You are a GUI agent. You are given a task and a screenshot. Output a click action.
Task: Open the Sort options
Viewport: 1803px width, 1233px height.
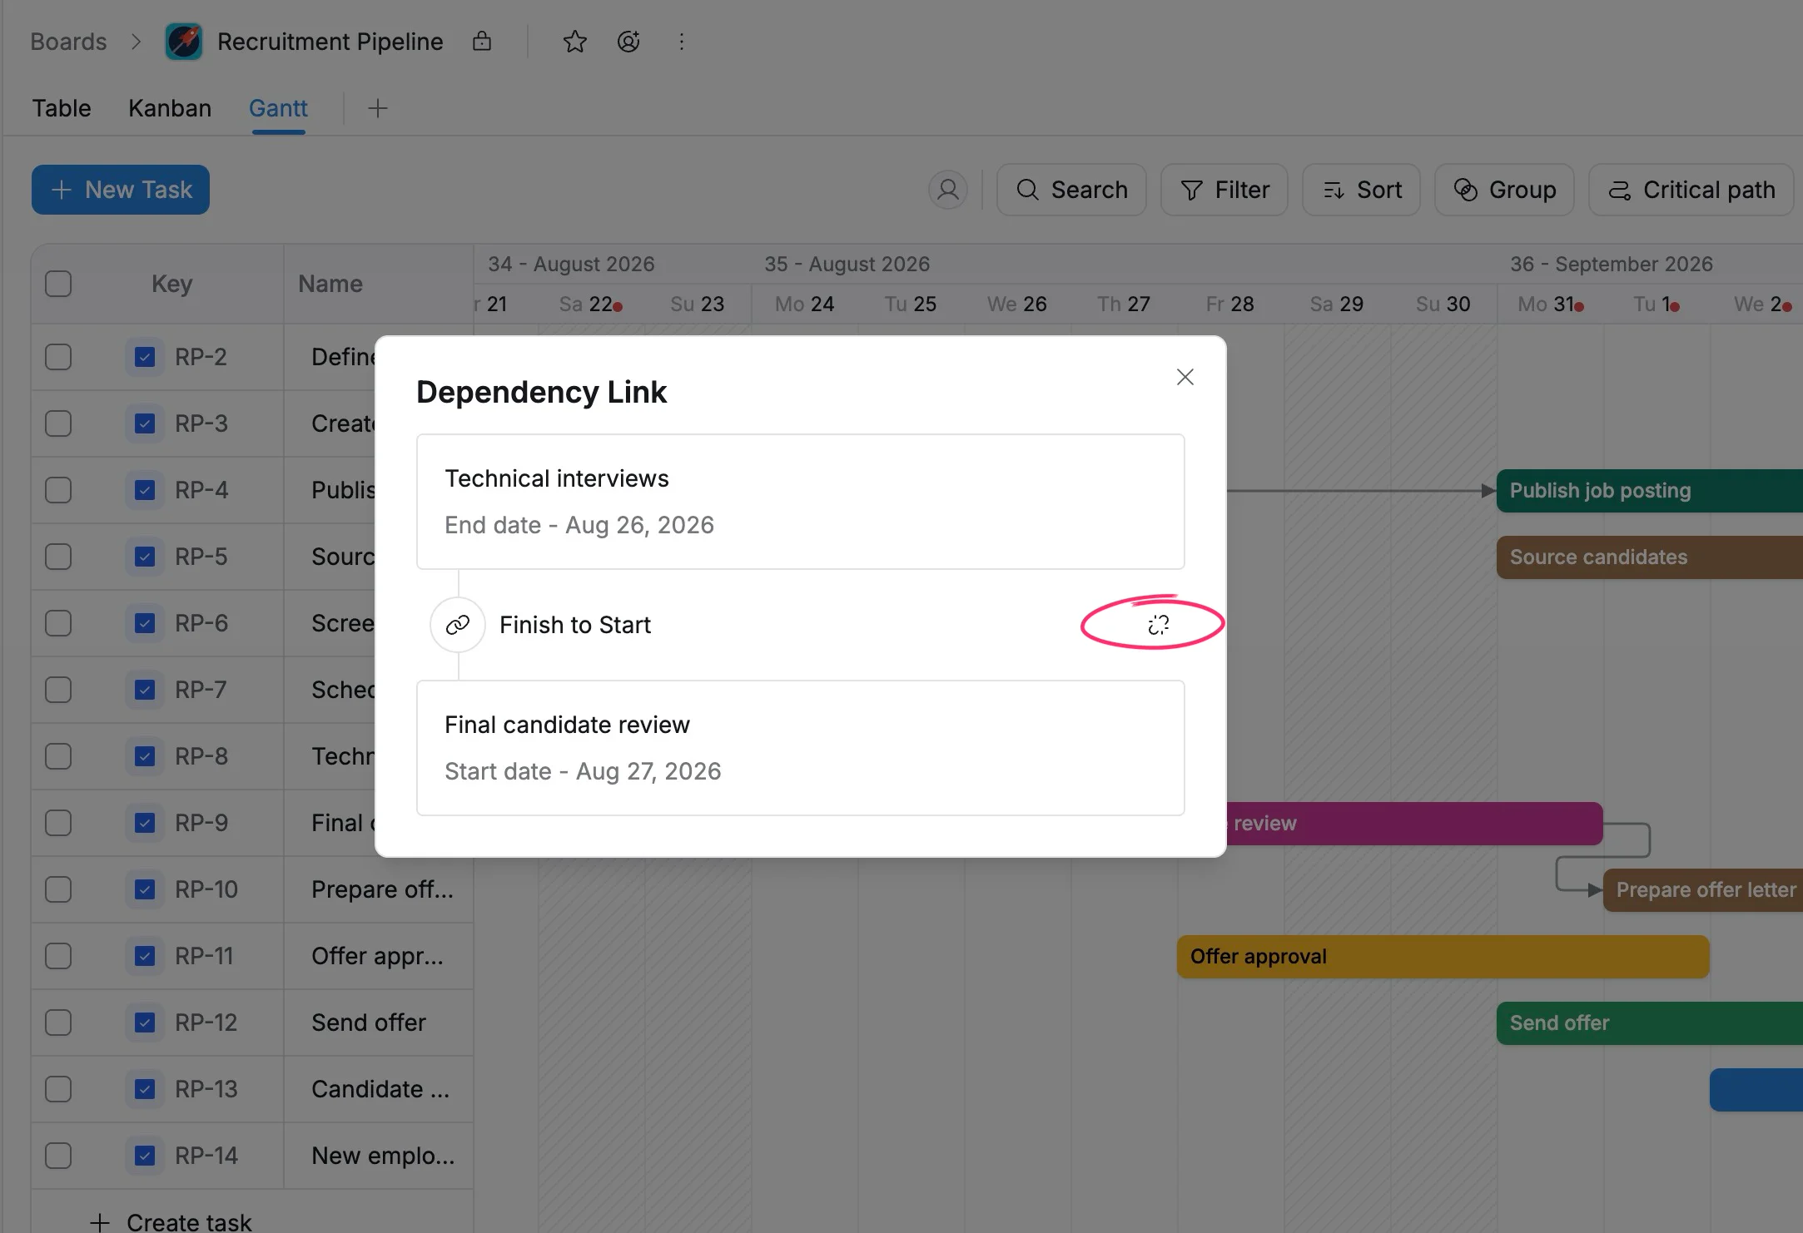click(1361, 190)
